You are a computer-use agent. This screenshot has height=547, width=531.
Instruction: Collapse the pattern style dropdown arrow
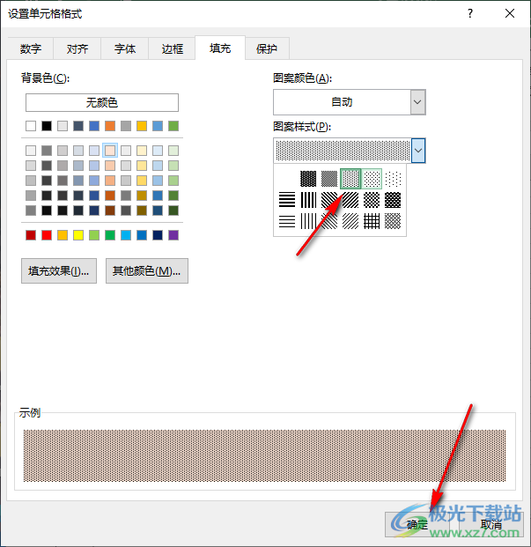[418, 152]
